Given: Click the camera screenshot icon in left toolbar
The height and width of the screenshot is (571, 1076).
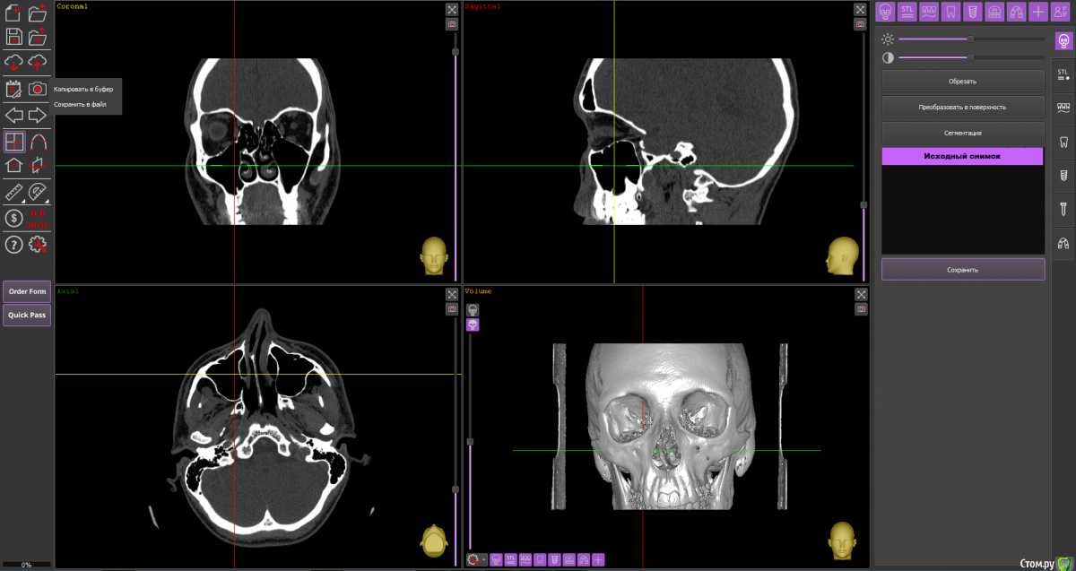Looking at the screenshot, I should 38,89.
